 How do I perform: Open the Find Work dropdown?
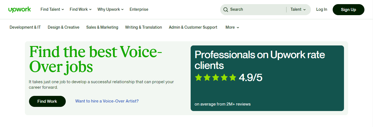click(x=81, y=9)
